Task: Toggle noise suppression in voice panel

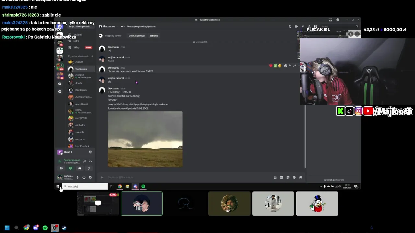Action: (x=84, y=161)
